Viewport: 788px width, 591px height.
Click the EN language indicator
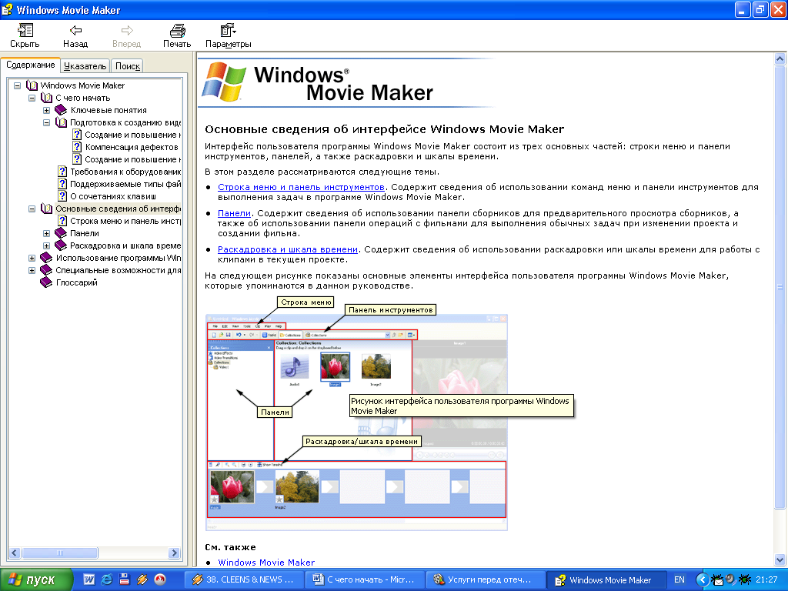pos(679,579)
